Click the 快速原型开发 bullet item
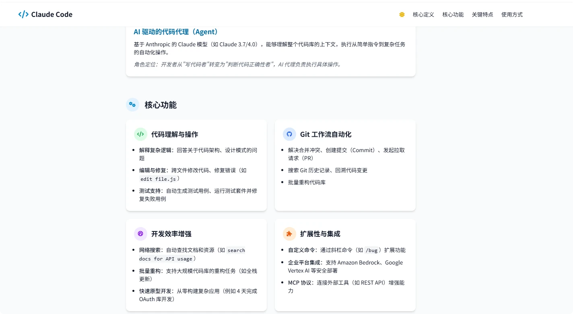This screenshot has height=314, width=573. click(x=198, y=295)
